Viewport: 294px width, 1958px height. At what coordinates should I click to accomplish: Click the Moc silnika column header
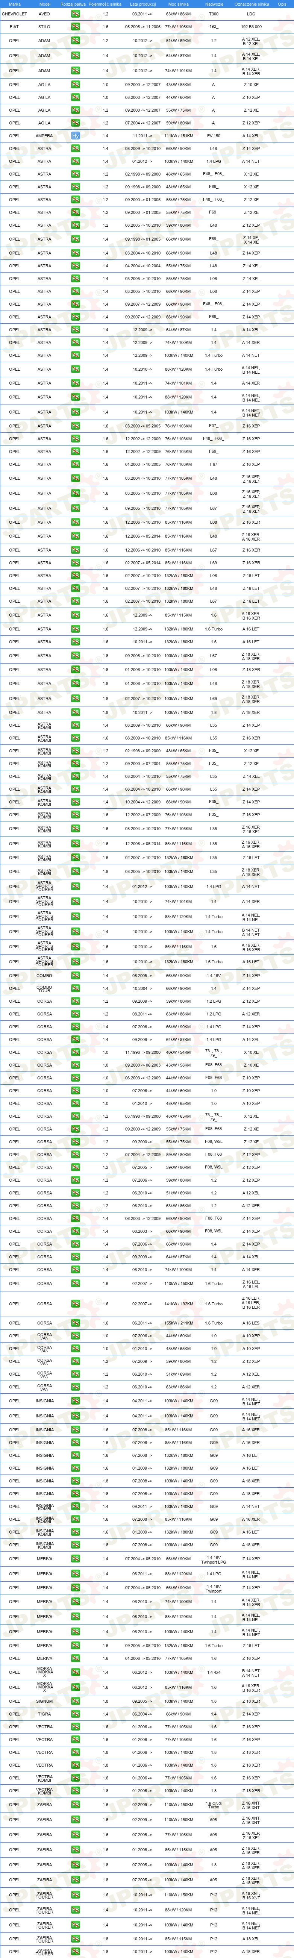click(179, 4)
